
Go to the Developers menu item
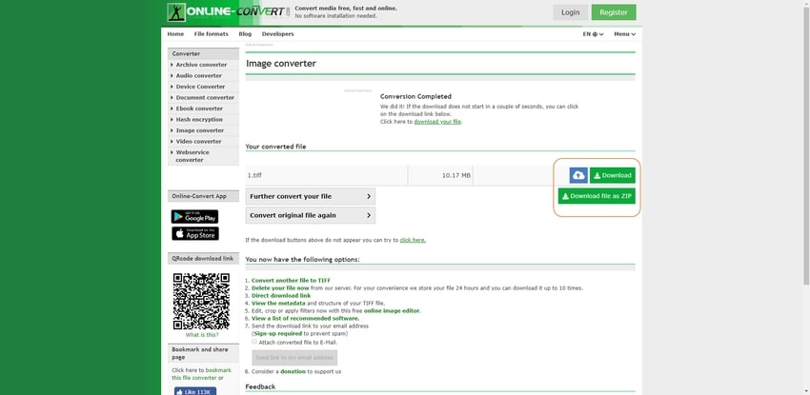277,34
